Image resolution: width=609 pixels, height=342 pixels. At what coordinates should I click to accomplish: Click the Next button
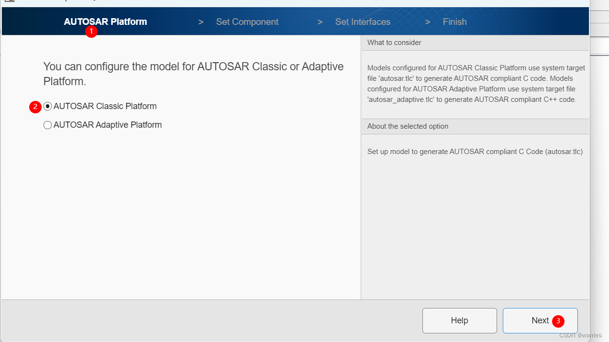pyautogui.click(x=540, y=320)
